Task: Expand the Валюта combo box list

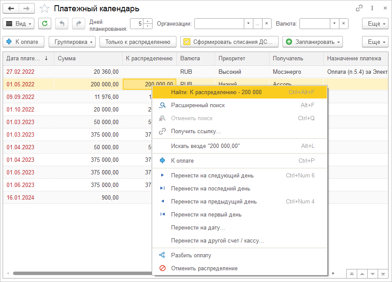Action: click(334, 24)
